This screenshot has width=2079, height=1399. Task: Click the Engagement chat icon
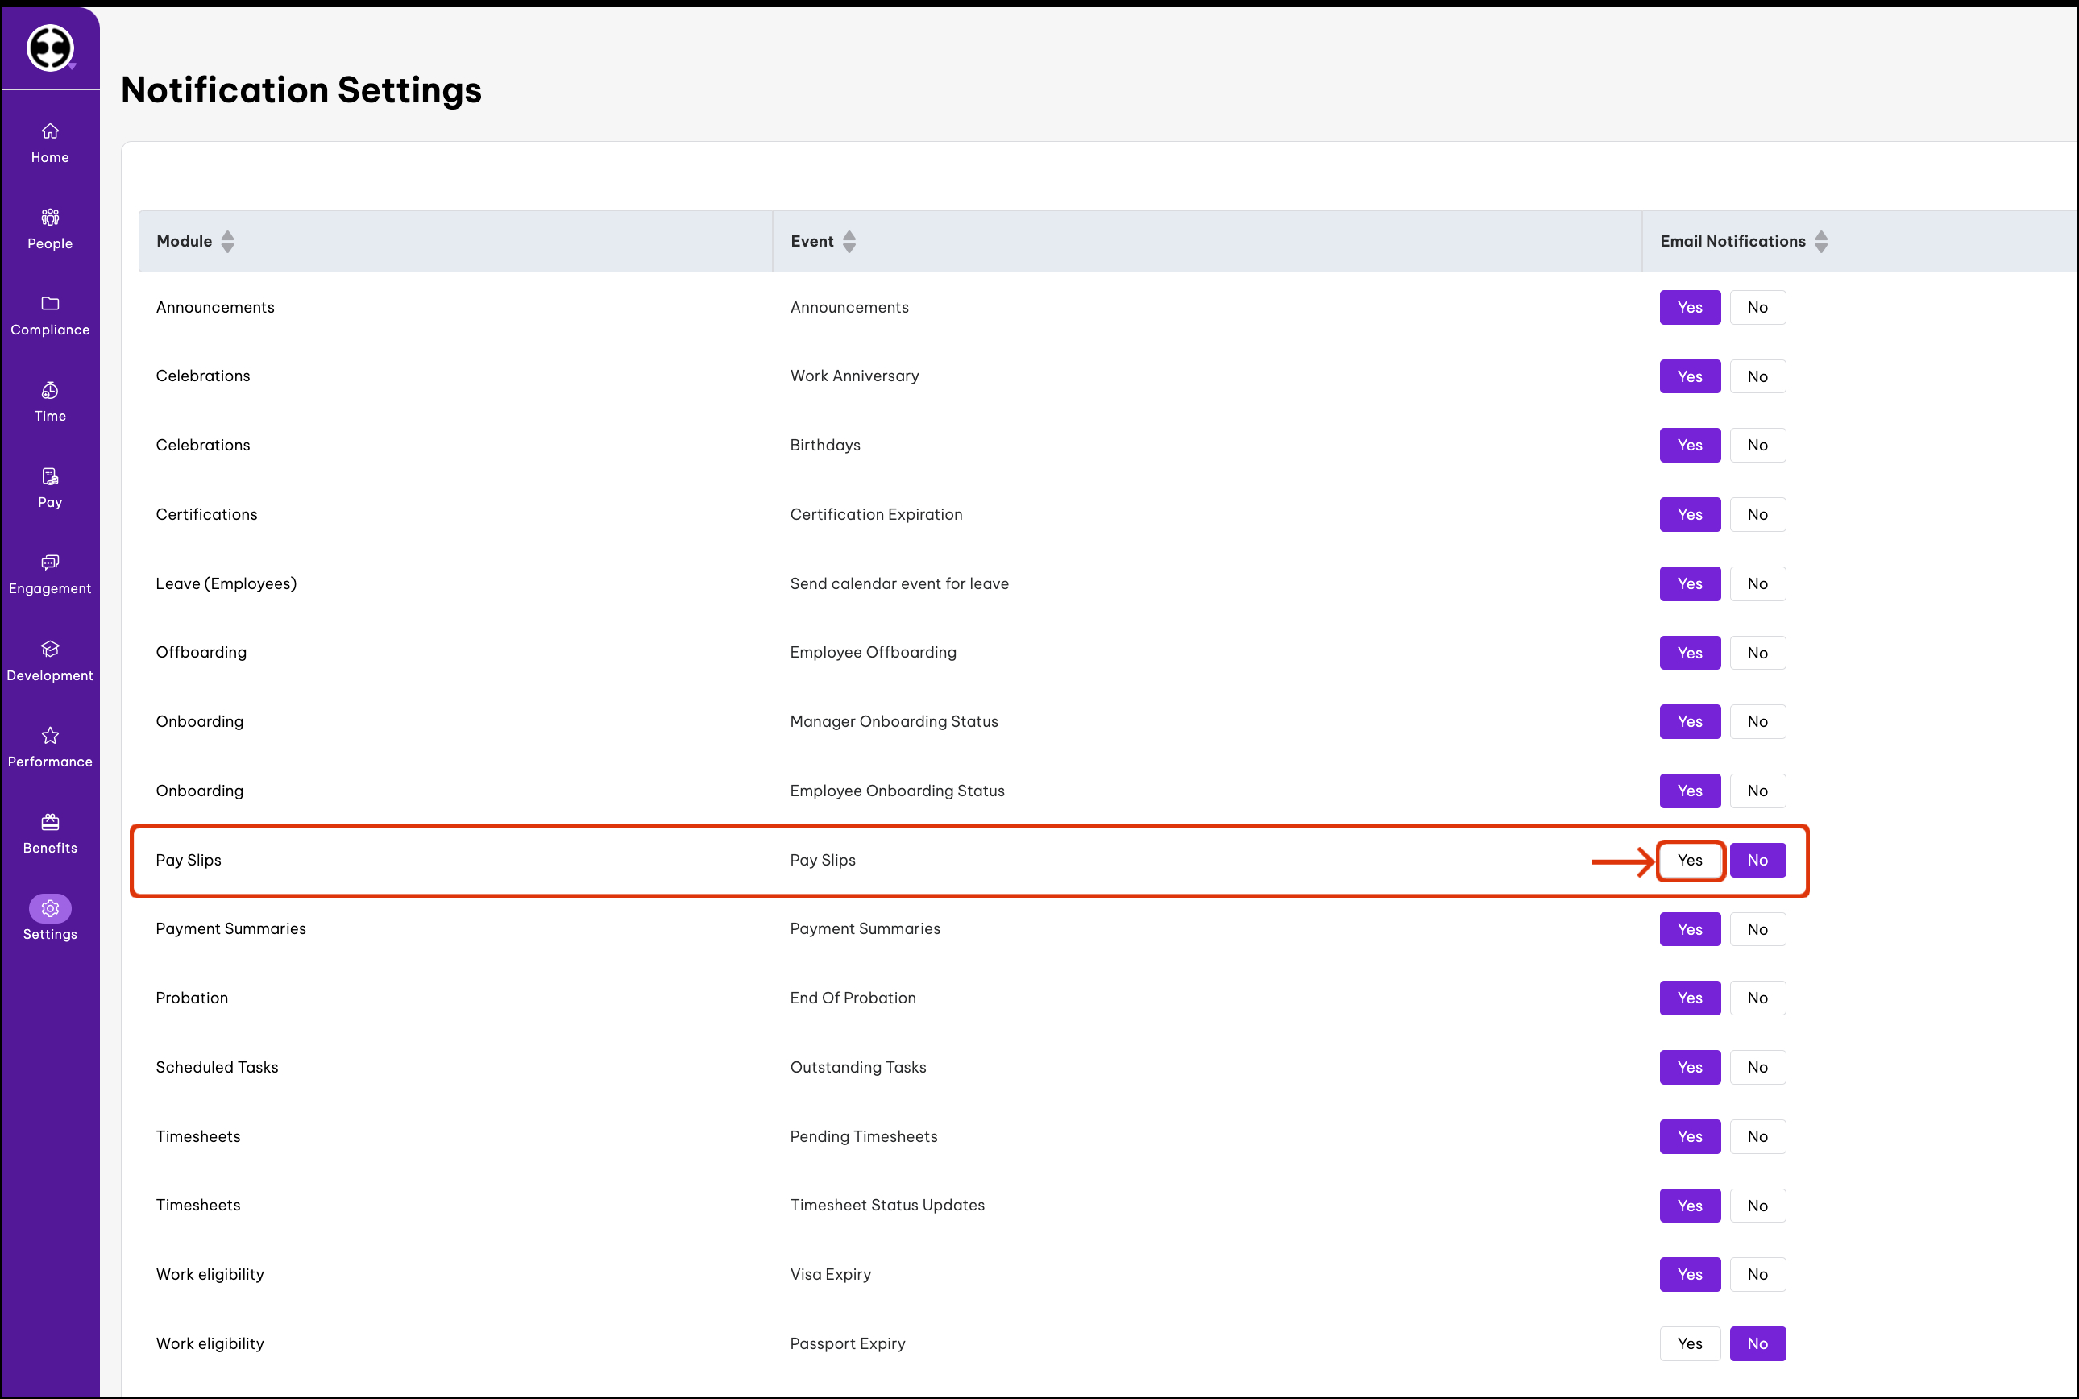pos(50,563)
